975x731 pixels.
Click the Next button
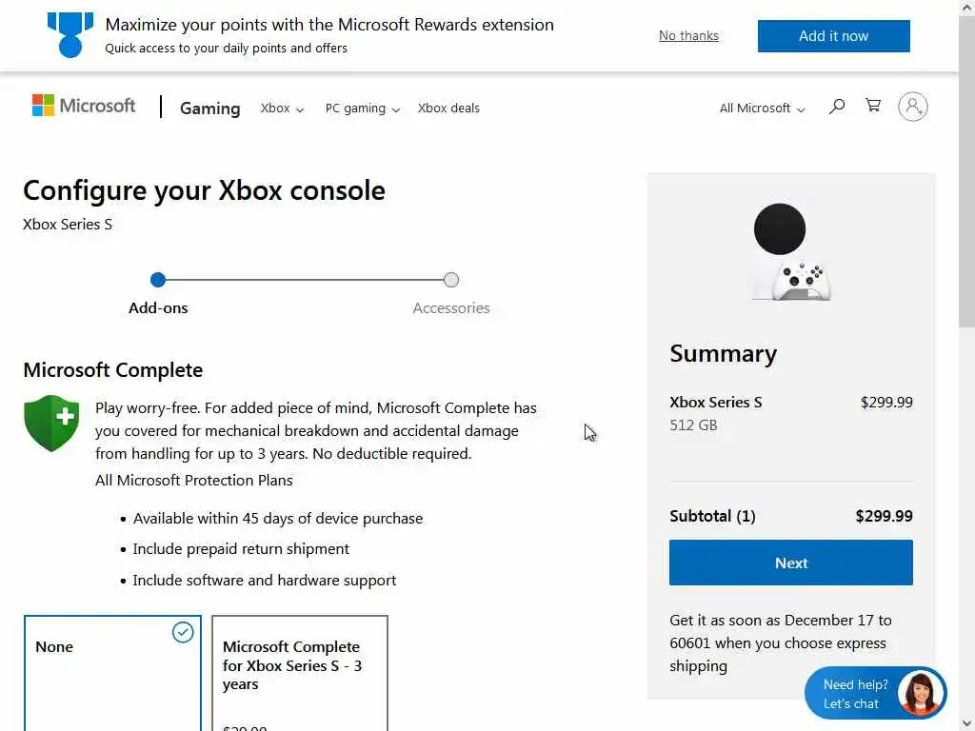[790, 563]
